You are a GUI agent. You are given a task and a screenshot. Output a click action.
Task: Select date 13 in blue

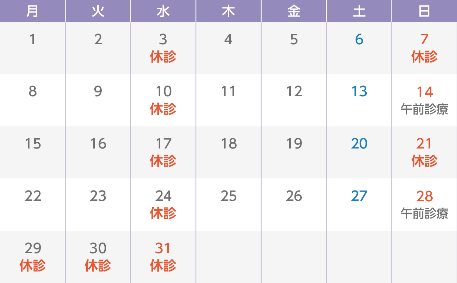pyautogui.click(x=359, y=91)
